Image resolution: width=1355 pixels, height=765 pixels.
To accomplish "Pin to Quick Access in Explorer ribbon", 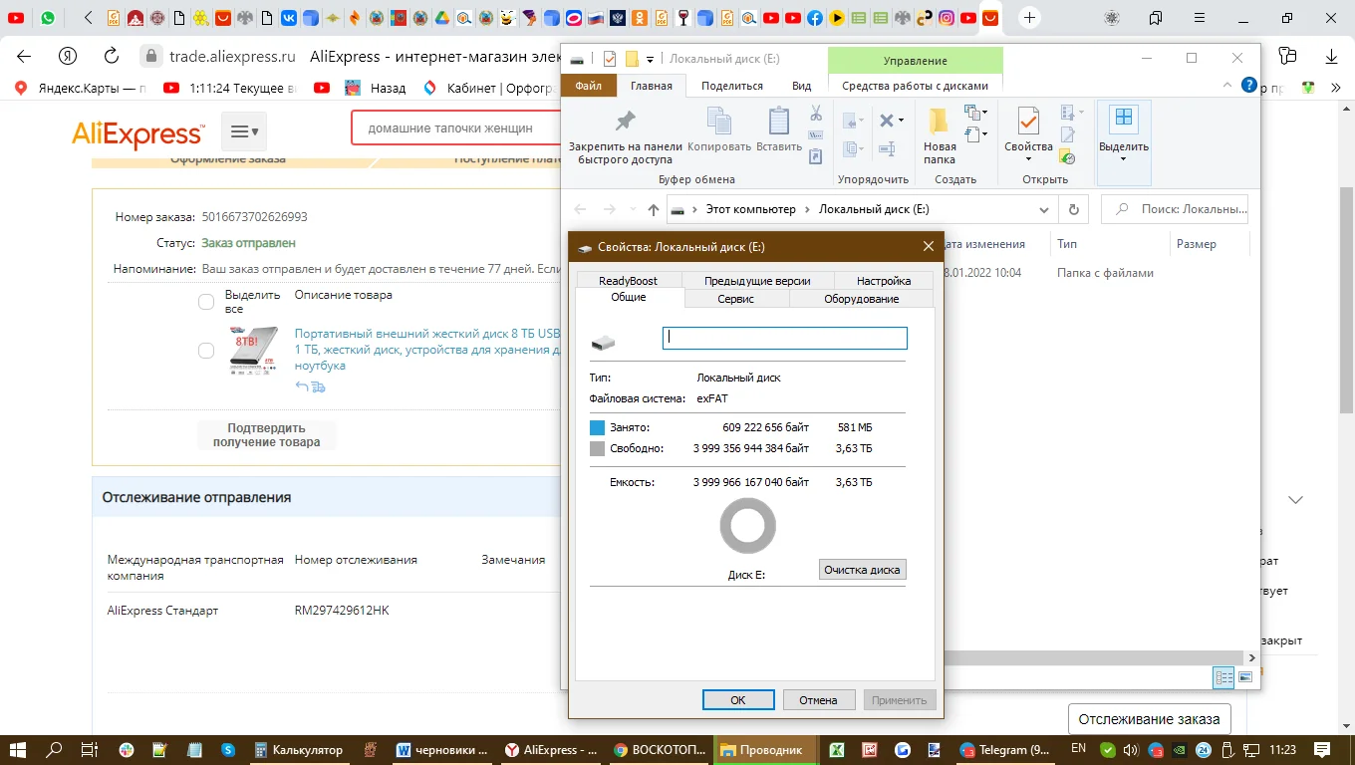I will pyautogui.click(x=625, y=135).
